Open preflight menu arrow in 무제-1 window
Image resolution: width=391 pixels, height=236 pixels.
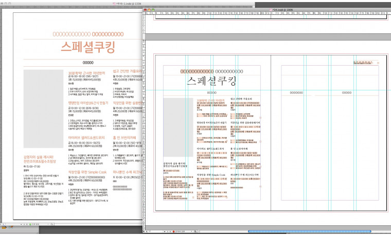point(48,224)
